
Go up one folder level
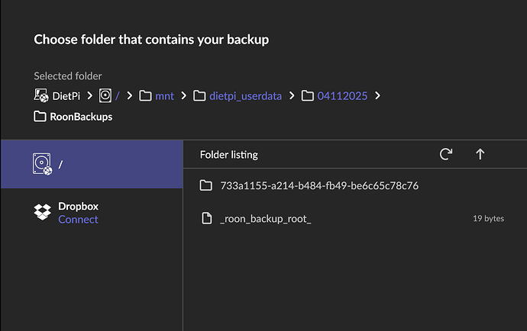coord(480,154)
